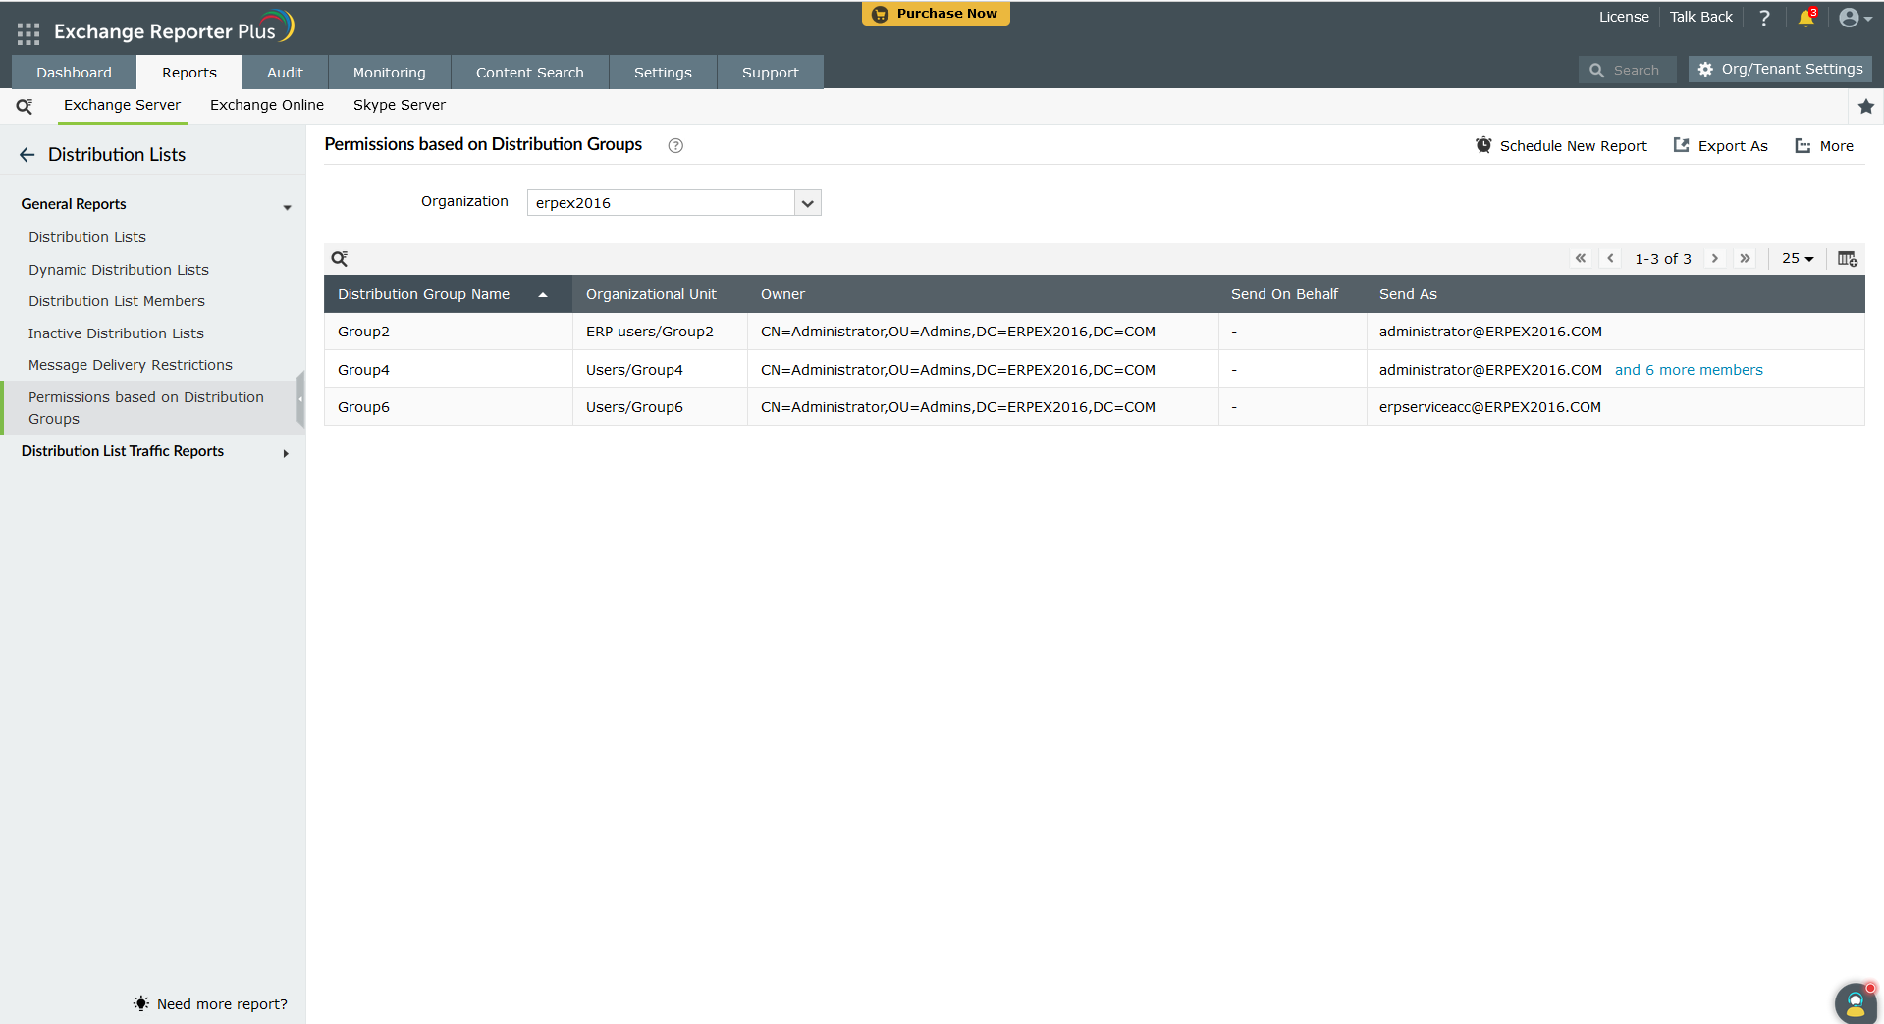Screen dimensions: 1884x1024
Task: Sort by Owner column header
Action: pos(782,294)
